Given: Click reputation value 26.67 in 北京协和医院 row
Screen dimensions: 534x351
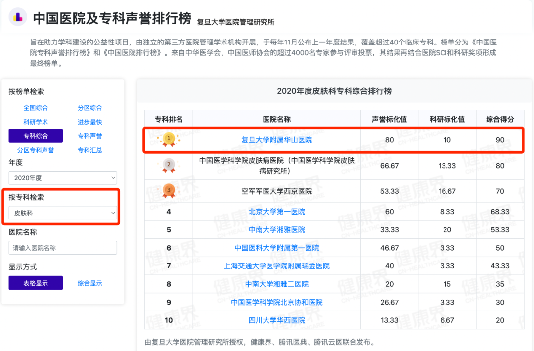Looking at the screenshot, I should (389, 302).
